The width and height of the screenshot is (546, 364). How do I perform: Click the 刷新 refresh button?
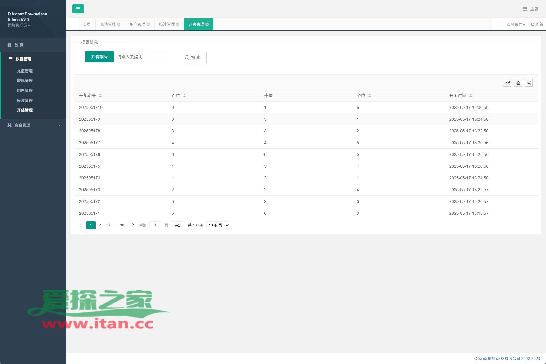point(537,24)
